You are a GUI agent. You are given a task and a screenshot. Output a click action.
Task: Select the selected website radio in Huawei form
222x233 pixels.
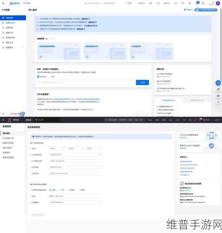[x=50, y=190]
